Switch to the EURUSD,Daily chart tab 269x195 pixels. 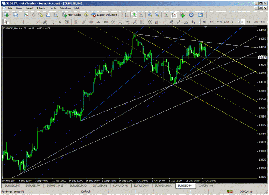coord(163,186)
